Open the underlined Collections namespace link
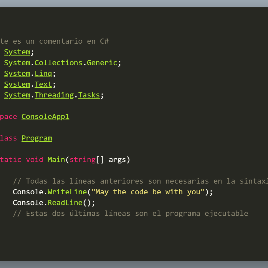The height and width of the screenshot is (268, 268). coord(58,63)
